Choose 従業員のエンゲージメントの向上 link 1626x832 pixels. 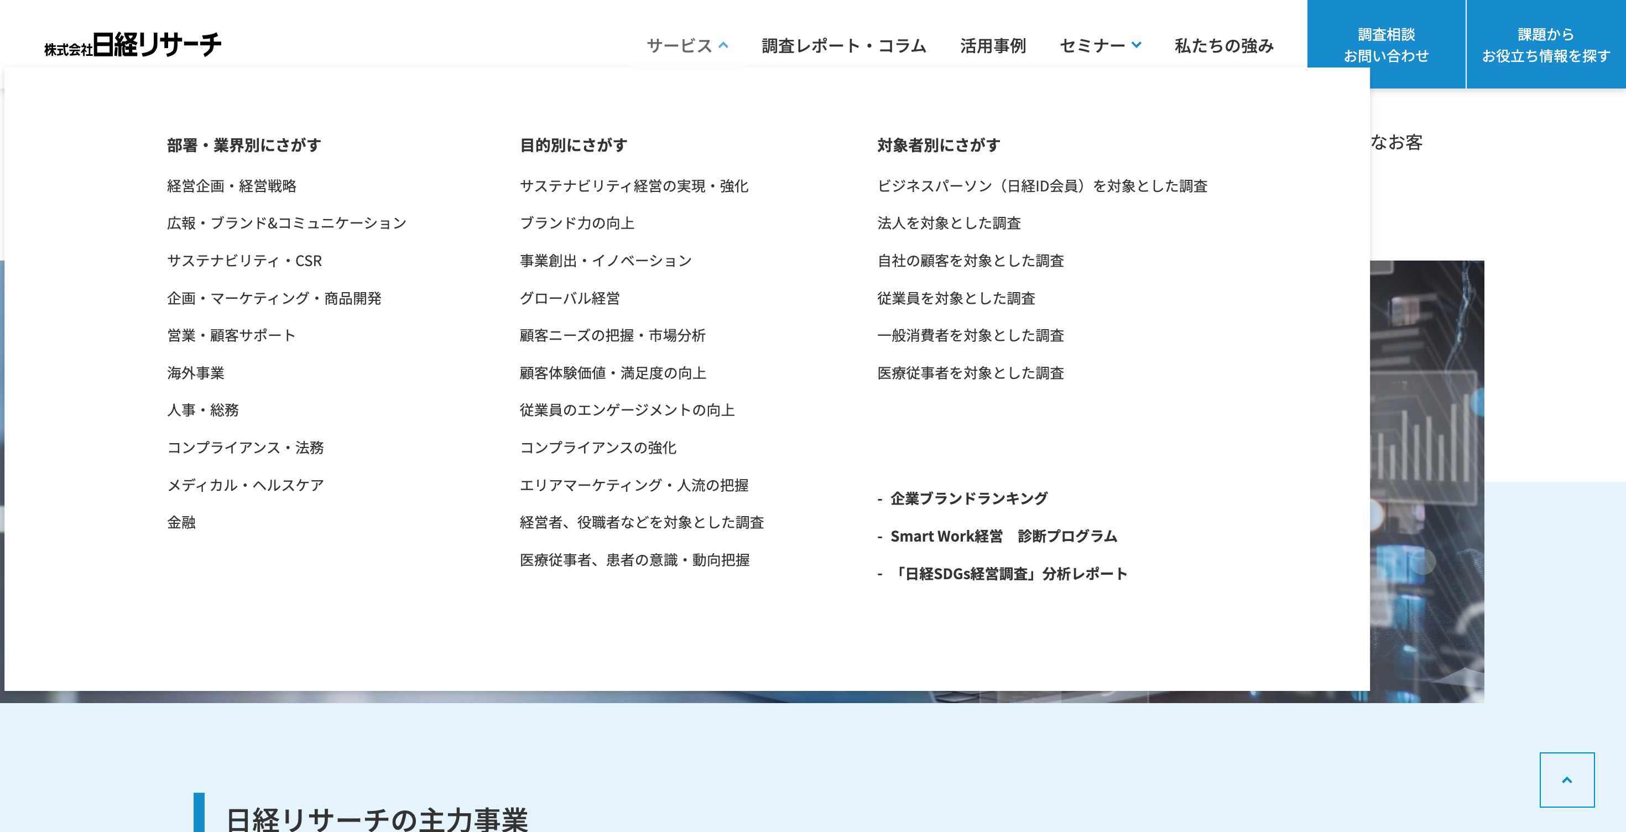627,410
